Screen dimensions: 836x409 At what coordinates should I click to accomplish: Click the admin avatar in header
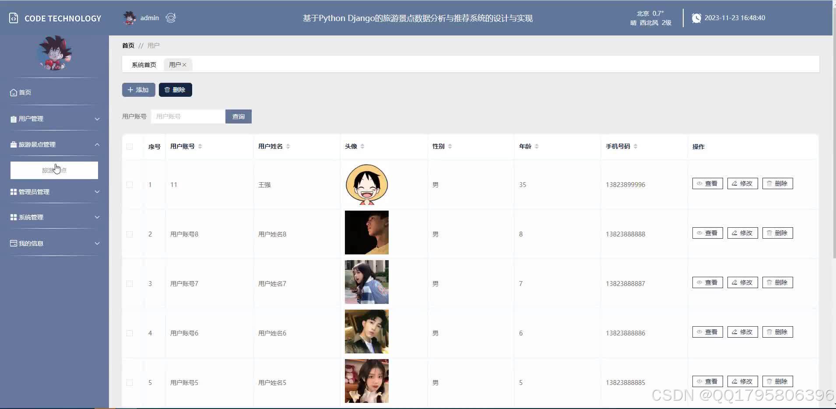pyautogui.click(x=130, y=18)
